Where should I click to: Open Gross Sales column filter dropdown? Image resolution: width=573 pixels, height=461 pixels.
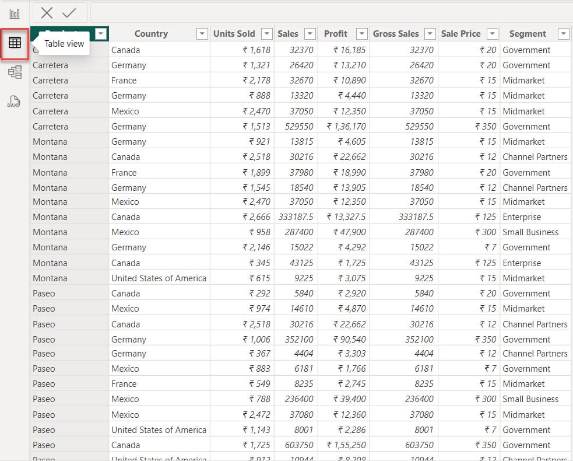[430, 34]
